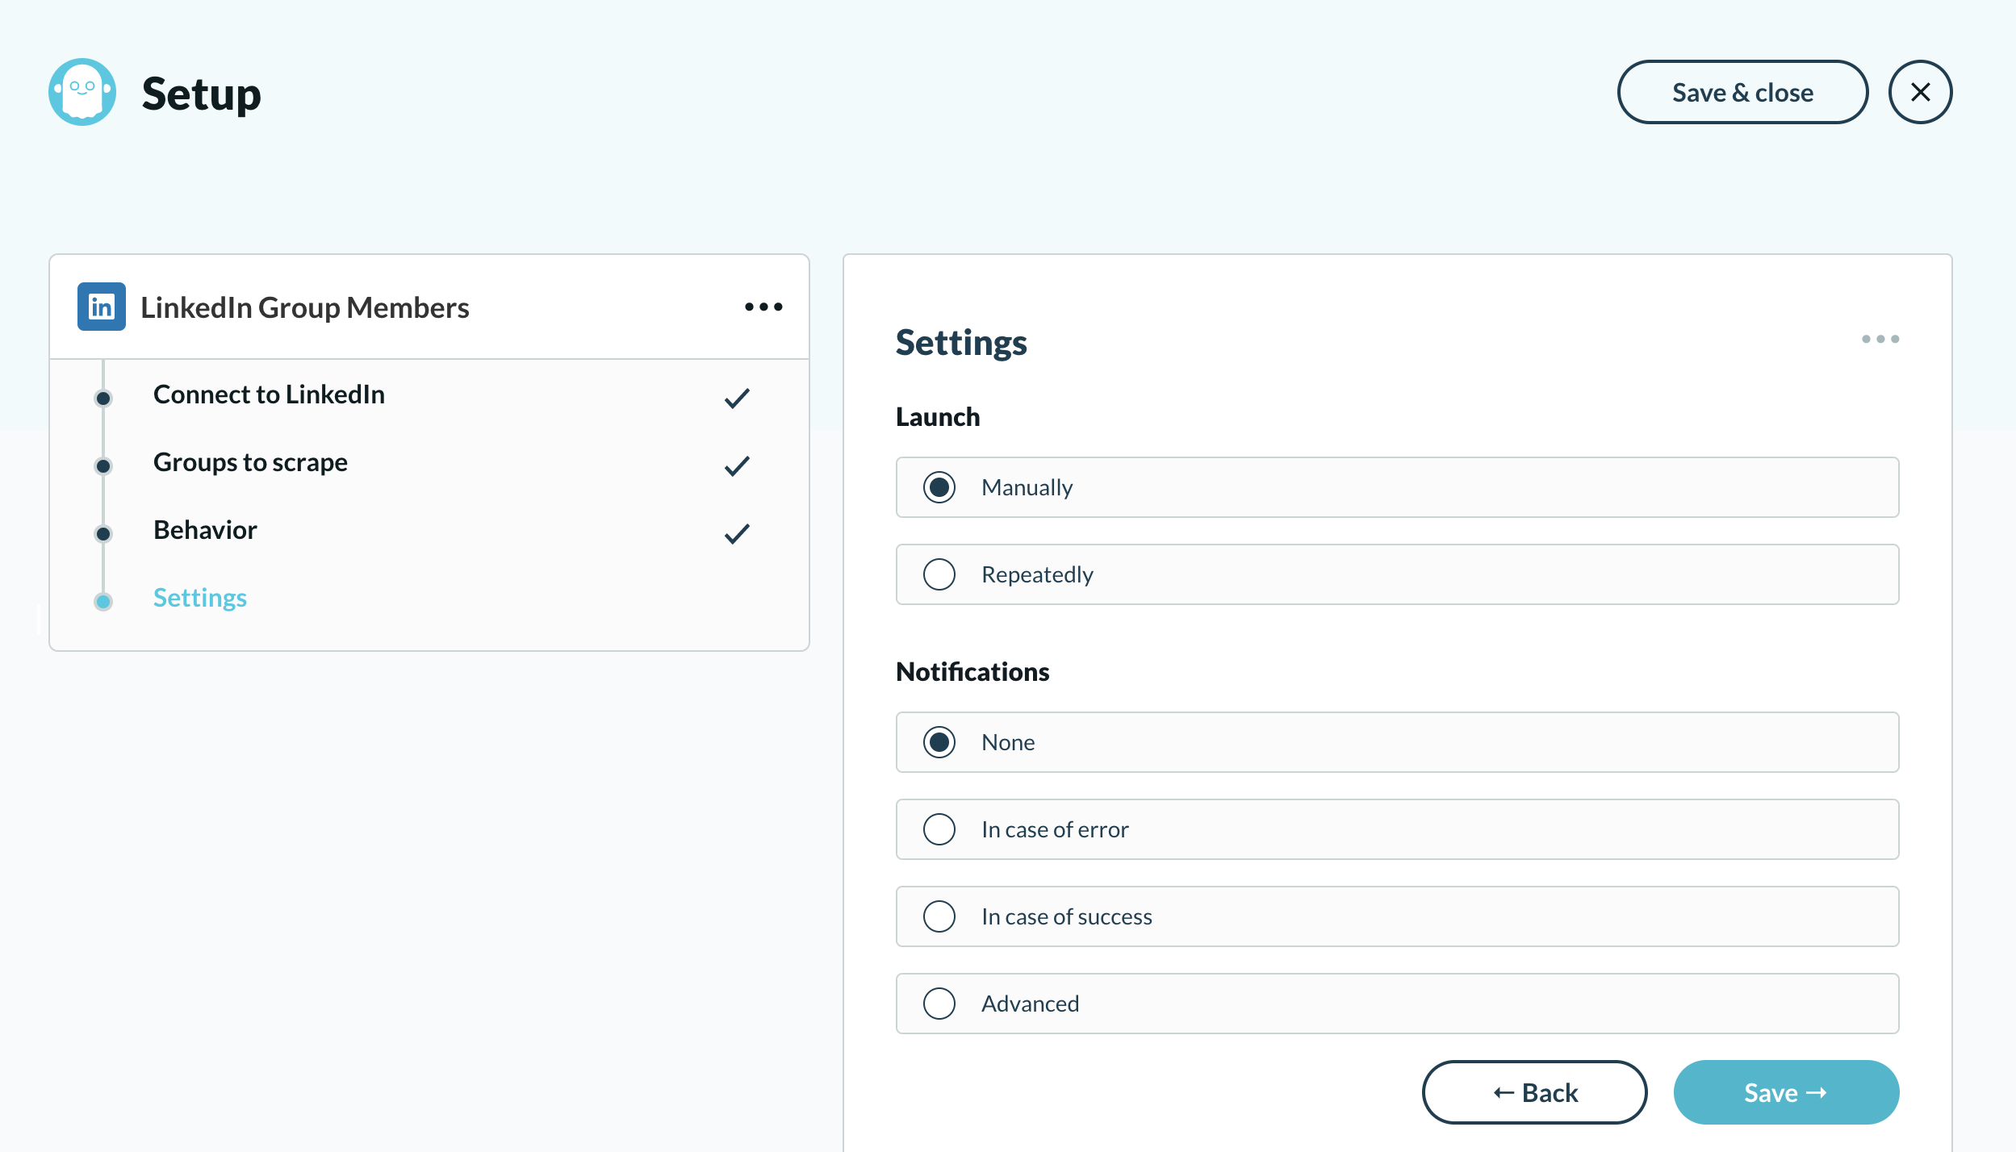2016x1152 pixels.
Task: Select the None notifications radio button
Action: point(939,742)
